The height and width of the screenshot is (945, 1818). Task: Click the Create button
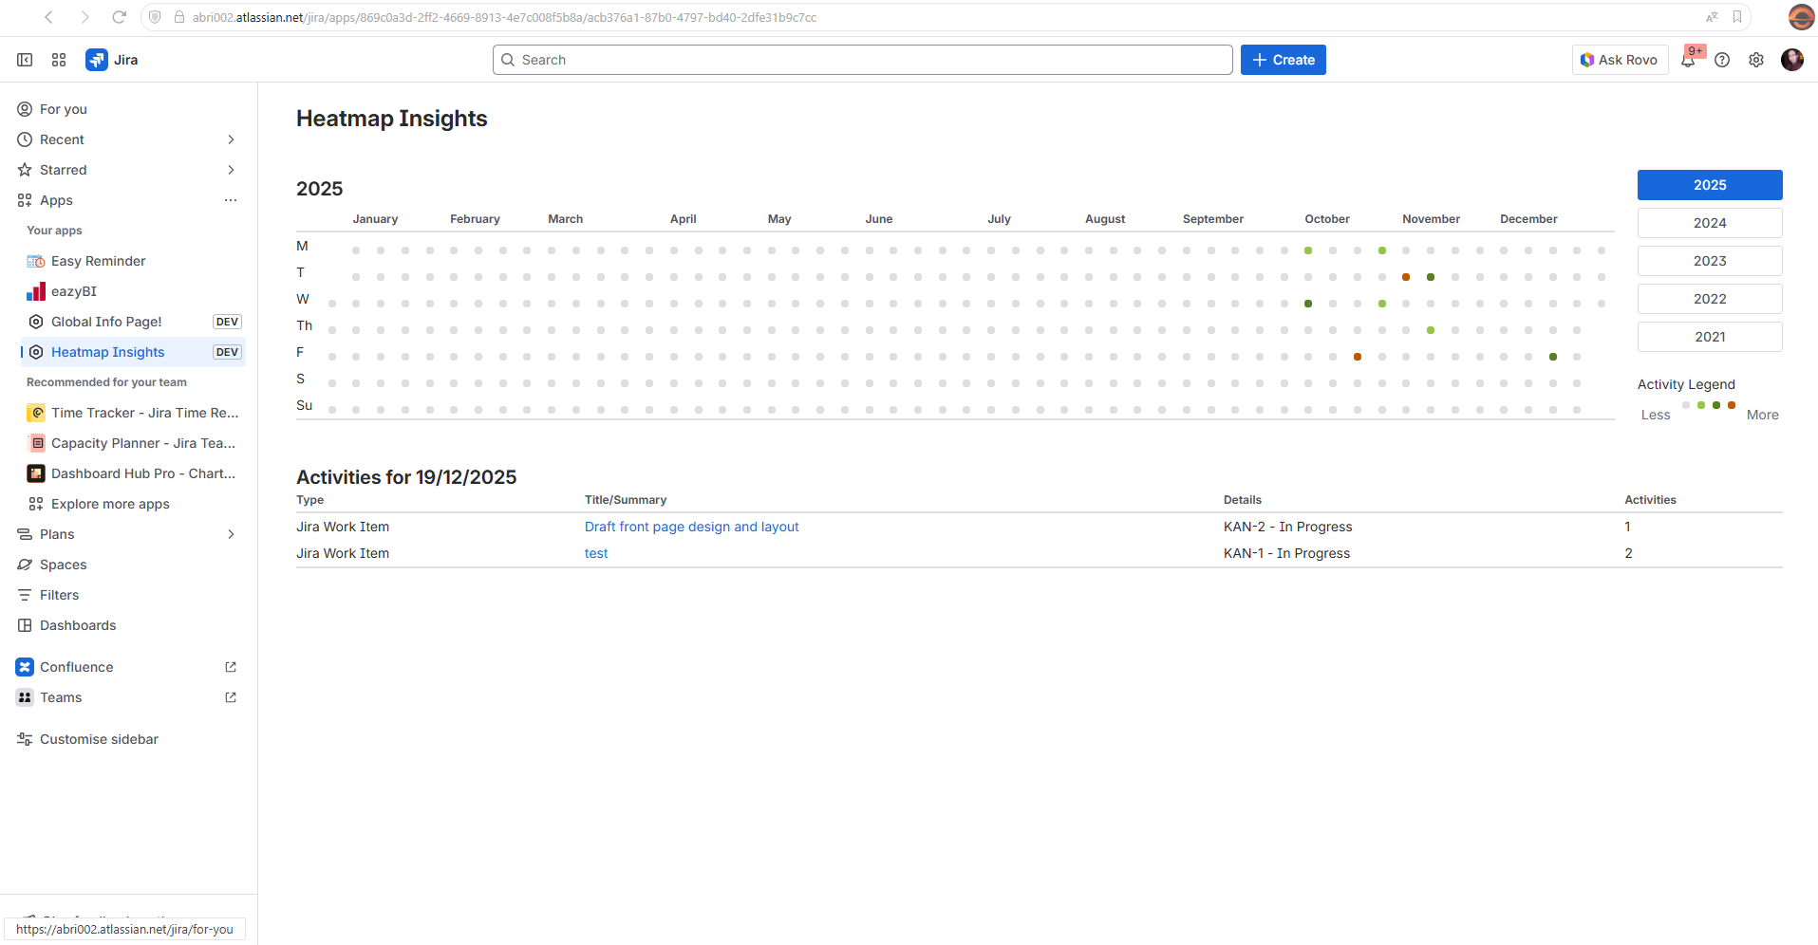click(1283, 60)
